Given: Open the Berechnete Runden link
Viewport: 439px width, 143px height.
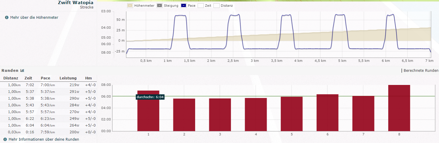Looking at the screenshot, I should coord(421,71).
